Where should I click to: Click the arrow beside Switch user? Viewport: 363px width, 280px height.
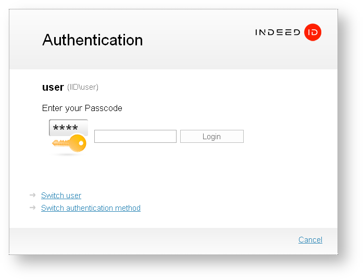click(x=32, y=195)
